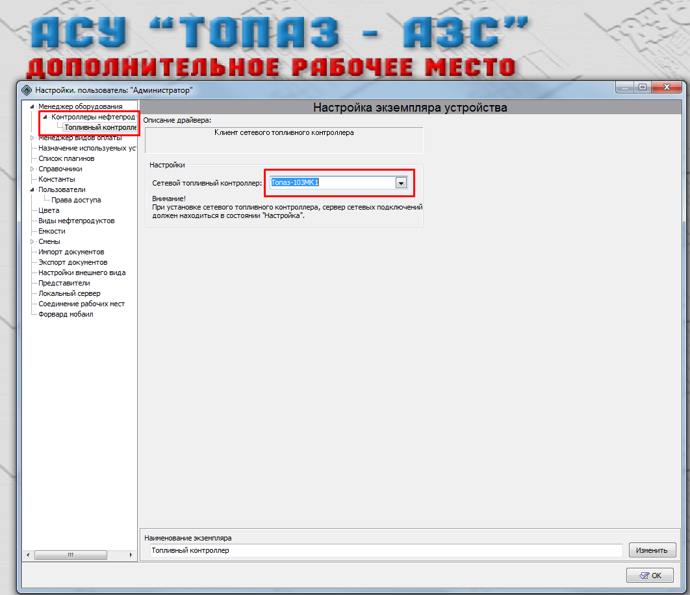Click the settings window title icon

[x=27, y=90]
